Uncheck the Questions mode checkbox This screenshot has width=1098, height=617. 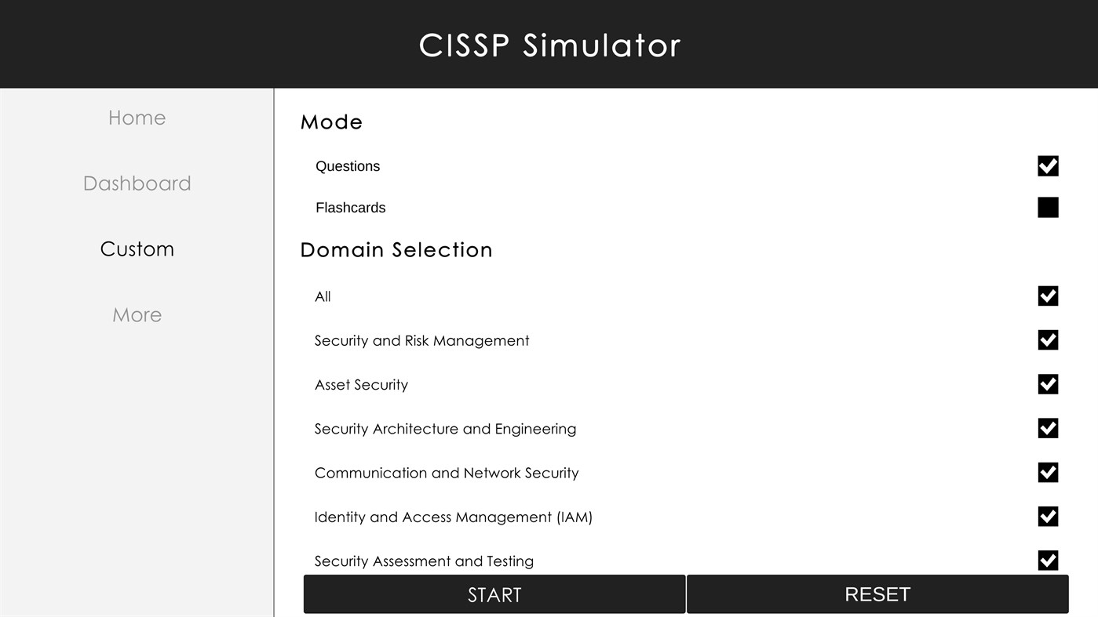1048,165
